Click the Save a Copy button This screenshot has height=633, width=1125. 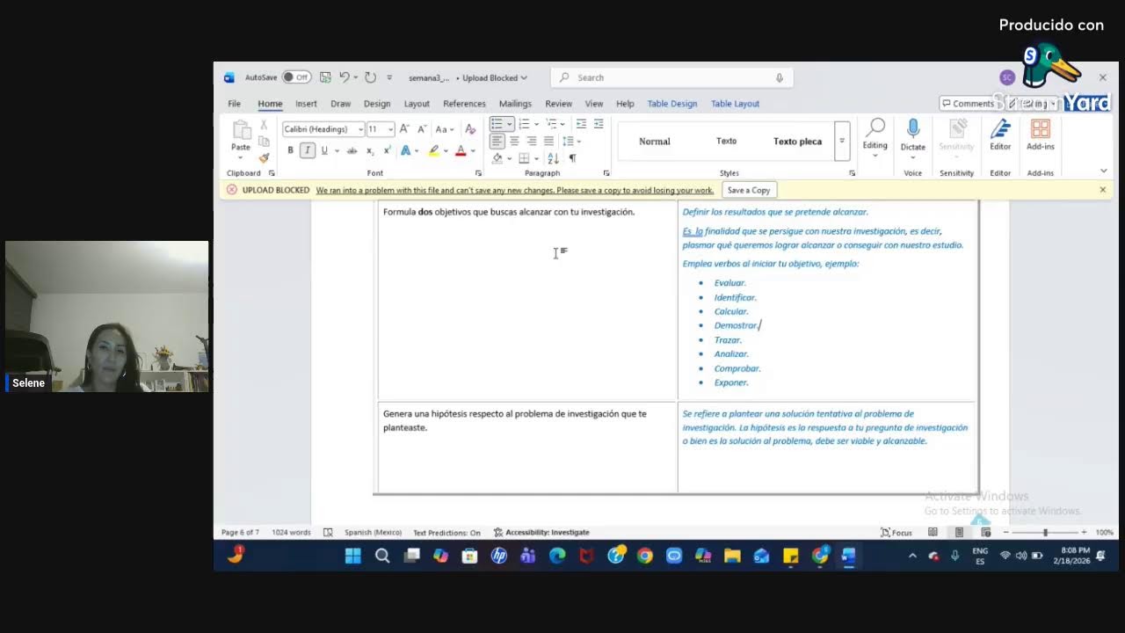click(x=749, y=190)
